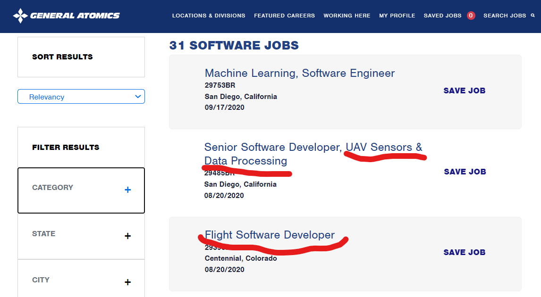Expand the City filter
This screenshot has height=297, width=541.
pos(81,279)
